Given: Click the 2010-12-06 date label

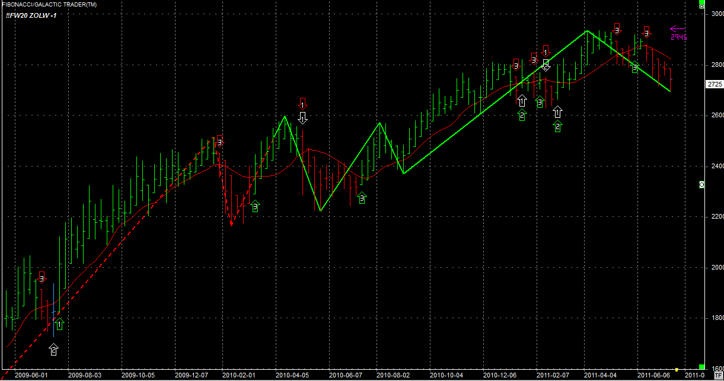Looking at the screenshot, I should pyautogui.click(x=499, y=375).
